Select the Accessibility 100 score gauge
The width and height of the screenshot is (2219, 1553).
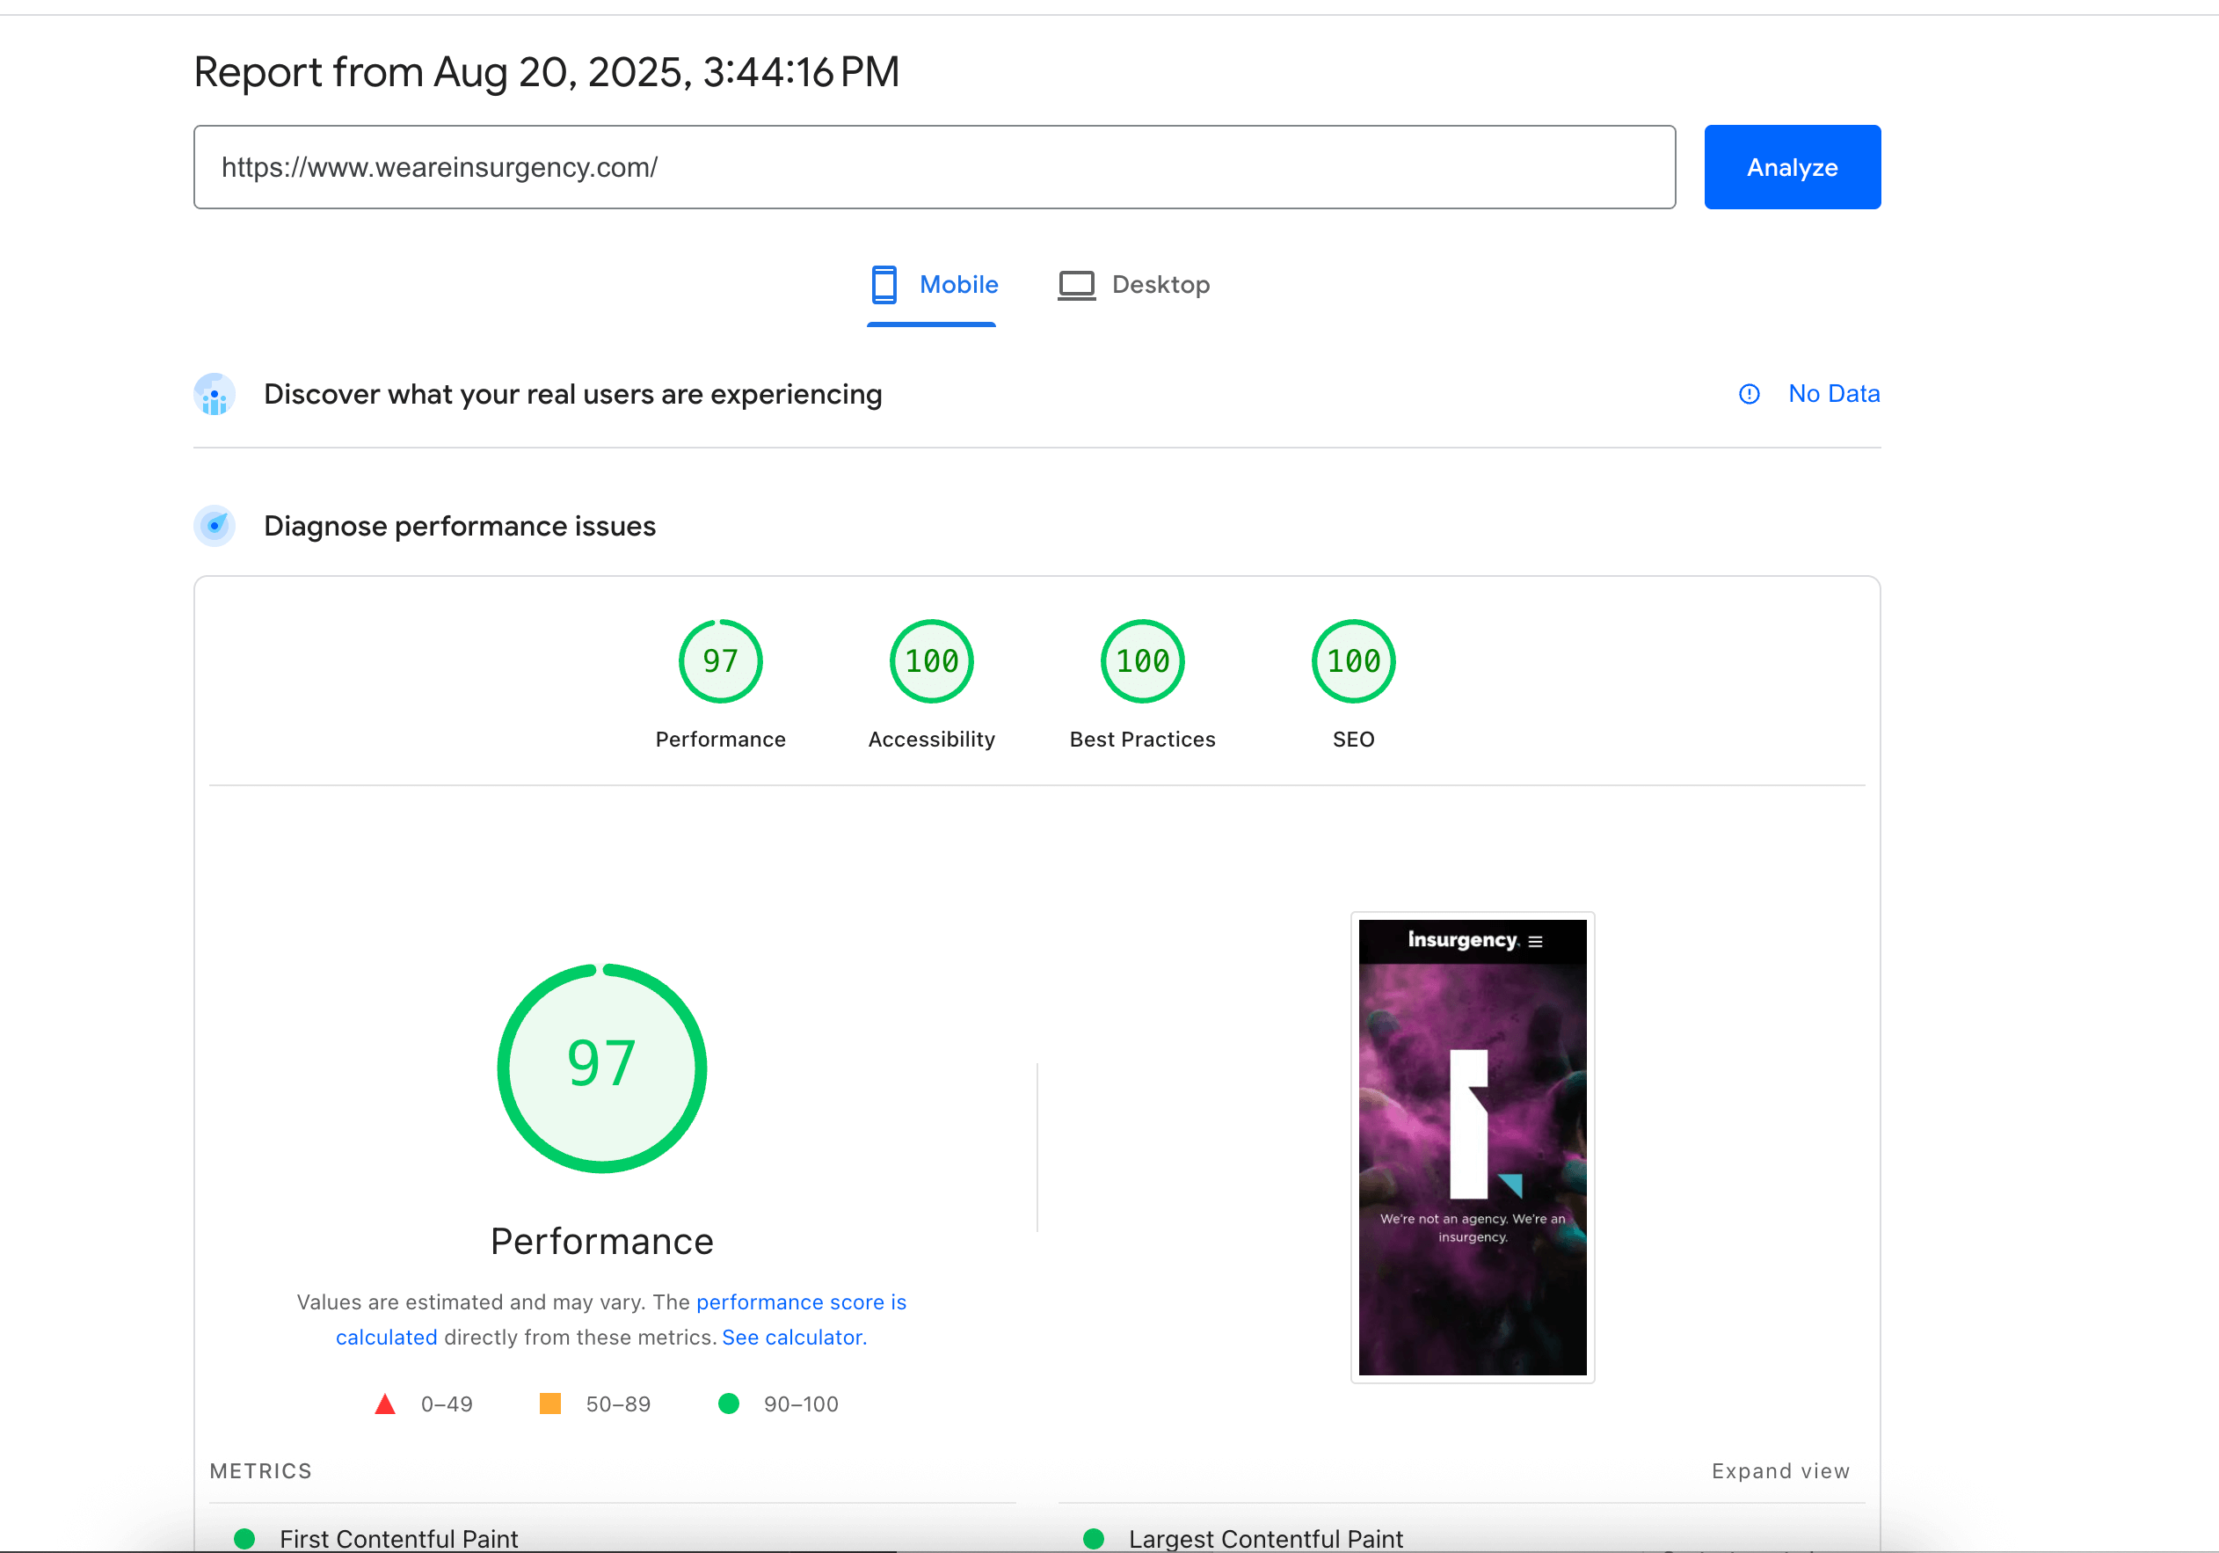click(x=931, y=660)
